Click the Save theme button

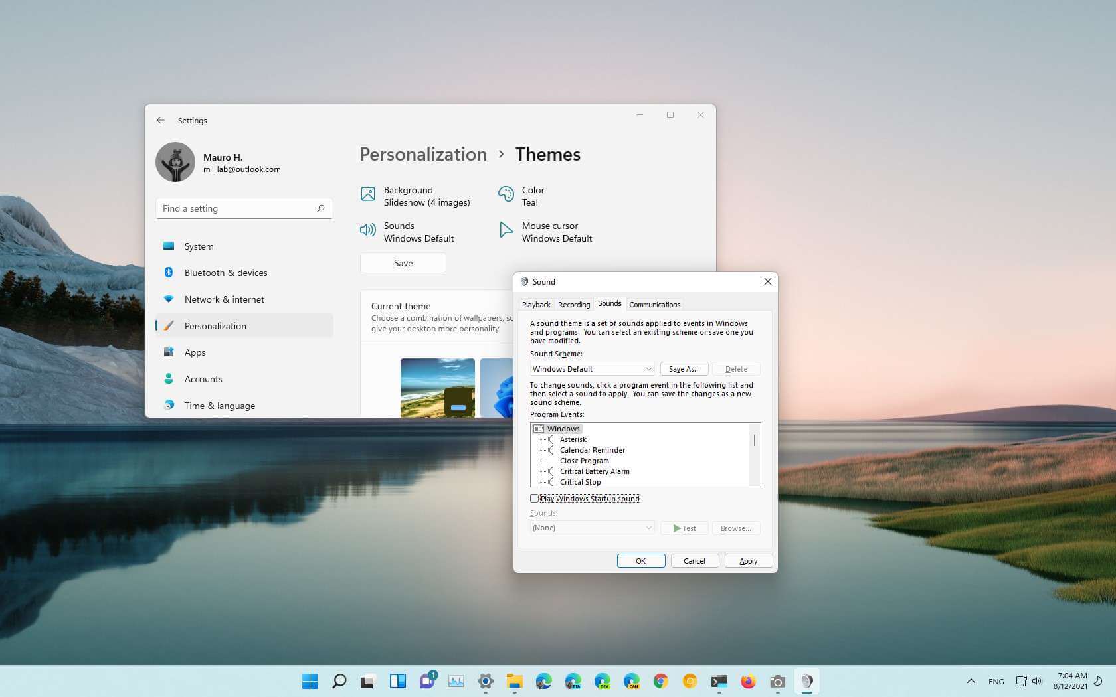pos(403,263)
